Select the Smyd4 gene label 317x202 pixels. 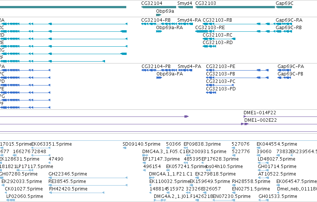[x=185, y=3]
